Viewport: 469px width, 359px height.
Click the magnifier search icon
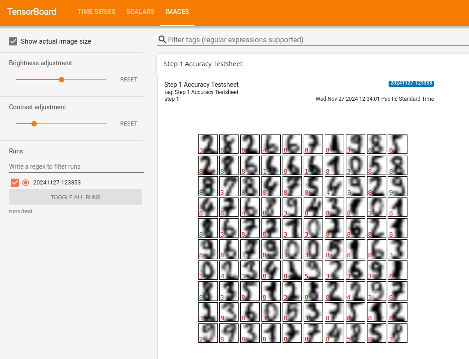[162, 40]
